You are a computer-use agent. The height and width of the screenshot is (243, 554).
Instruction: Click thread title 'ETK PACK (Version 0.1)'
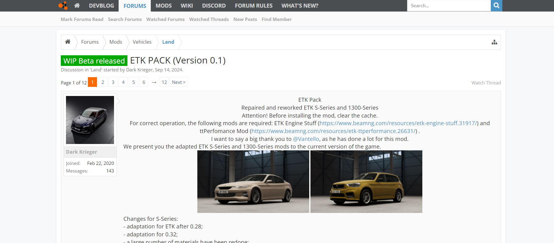(178, 60)
